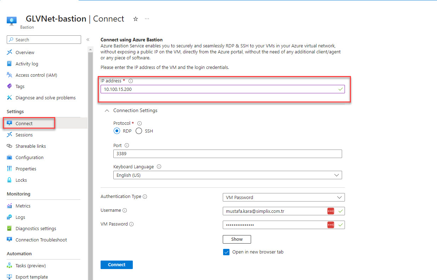Uncheck Open in new browser tab
This screenshot has height=280, width=437.
(x=226, y=252)
